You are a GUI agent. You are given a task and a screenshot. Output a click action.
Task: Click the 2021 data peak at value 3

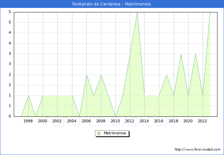(x=195, y=54)
